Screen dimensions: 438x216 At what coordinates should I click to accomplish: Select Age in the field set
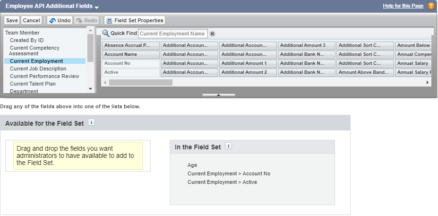click(x=192, y=165)
